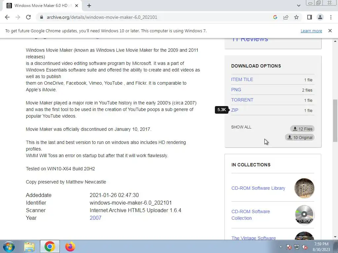The width and height of the screenshot is (338, 253).
Task: Reload the archive.org page
Action: 28,17
